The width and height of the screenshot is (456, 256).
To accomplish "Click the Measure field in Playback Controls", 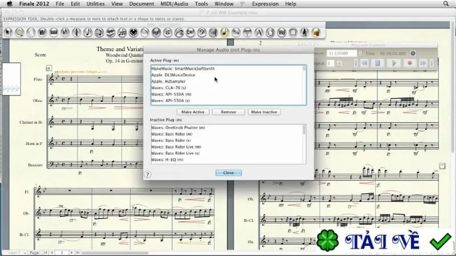I will [x=341, y=53].
